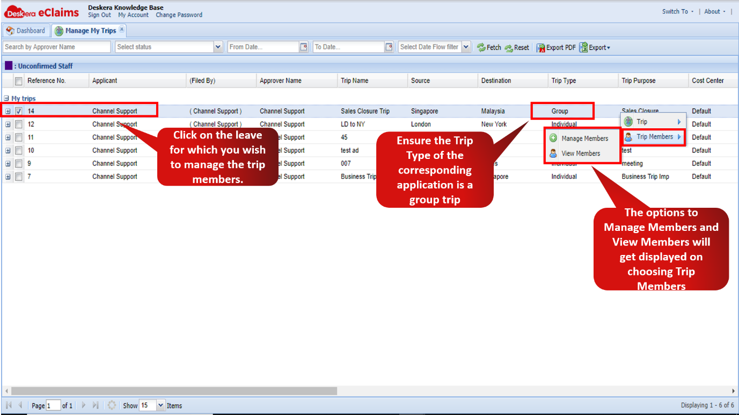
Task: Click the Malaysia destination cell
Action: coord(493,111)
